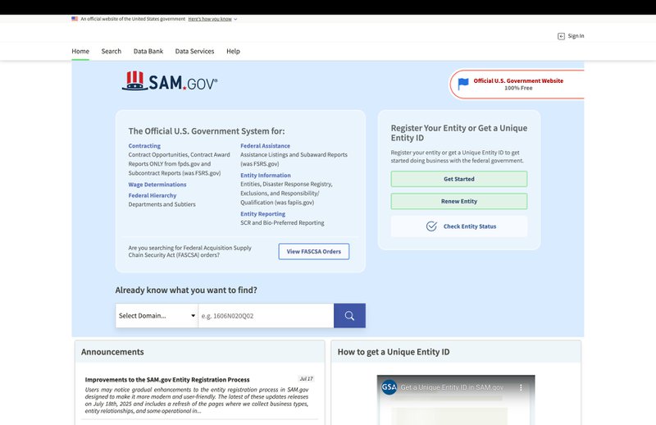Click the Sign In link
Image resolution: width=656 pixels, height=425 pixels.
click(576, 36)
